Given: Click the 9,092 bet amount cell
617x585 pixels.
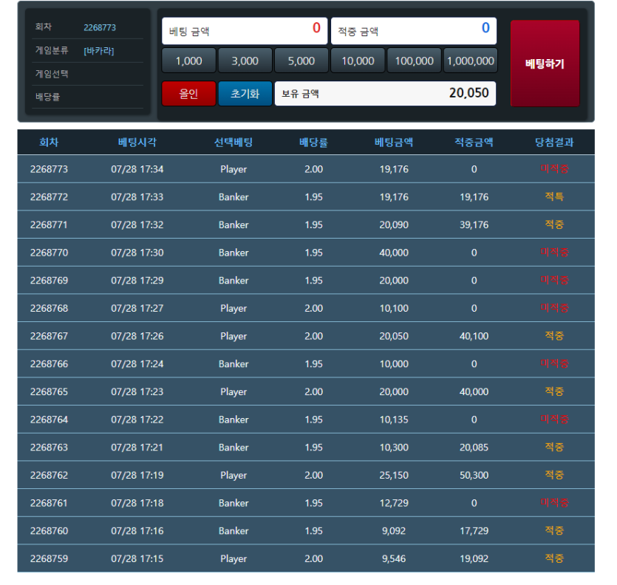Looking at the screenshot, I should [x=394, y=531].
